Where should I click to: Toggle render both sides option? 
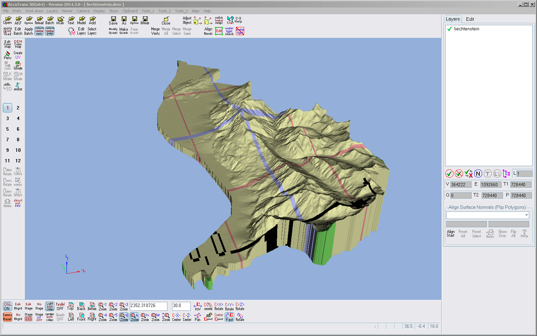pyautogui.click(x=50, y=317)
